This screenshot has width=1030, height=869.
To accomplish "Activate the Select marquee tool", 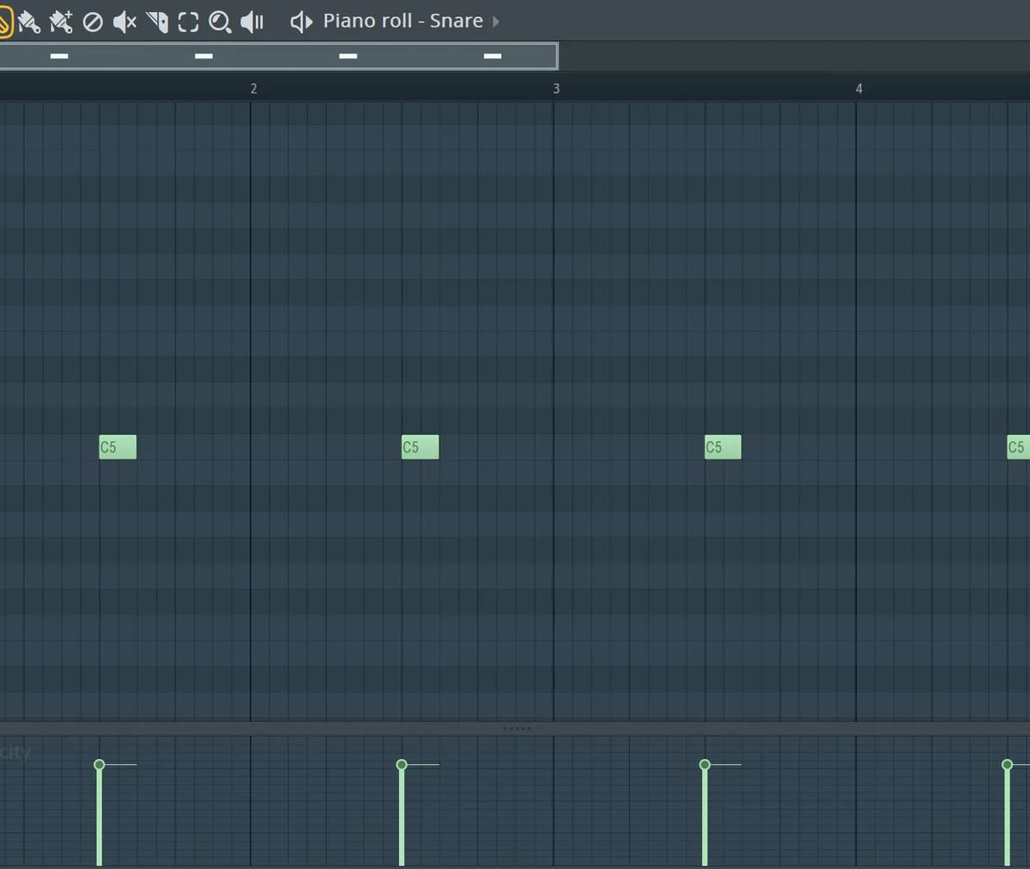I will pos(188,21).
